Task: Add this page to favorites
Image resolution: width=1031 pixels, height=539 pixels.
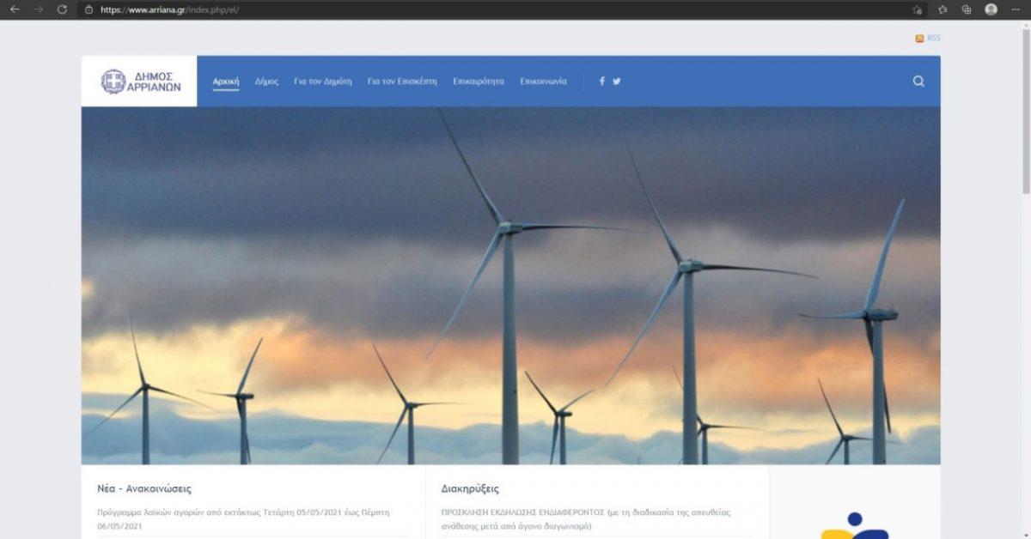Action: (918, 9)
